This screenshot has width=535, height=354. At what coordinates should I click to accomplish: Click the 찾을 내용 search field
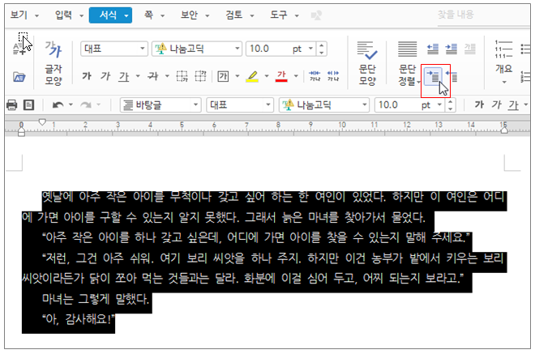point(483,15)
